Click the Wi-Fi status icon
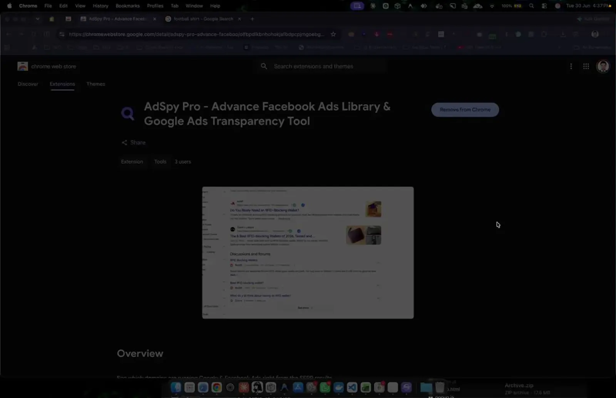Image resolution: width=616 pixels, height=398 pixels. coord(492,6)
